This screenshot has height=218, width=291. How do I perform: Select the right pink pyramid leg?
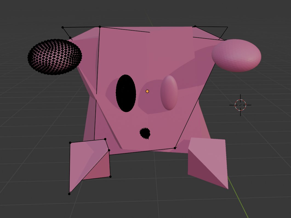tap(208, 163)
